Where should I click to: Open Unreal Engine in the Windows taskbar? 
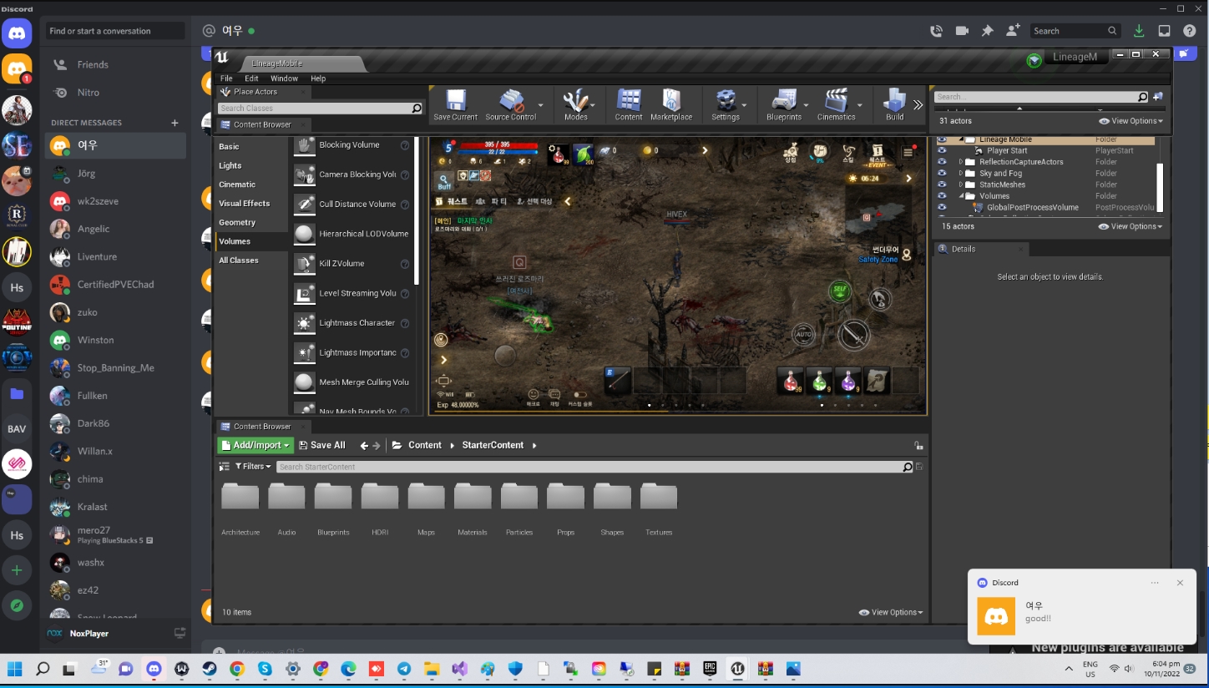(x=737, y=669)
